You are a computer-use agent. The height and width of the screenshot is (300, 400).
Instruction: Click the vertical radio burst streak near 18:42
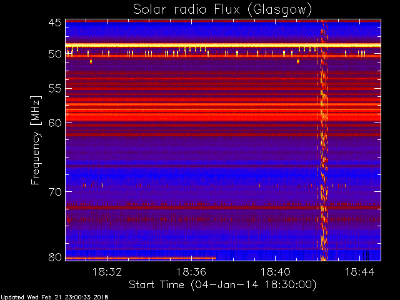click(322, 140)
